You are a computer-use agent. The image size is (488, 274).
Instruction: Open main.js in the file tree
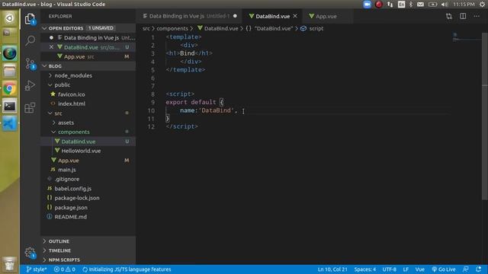pyautogui.click(x=88, y=170)
